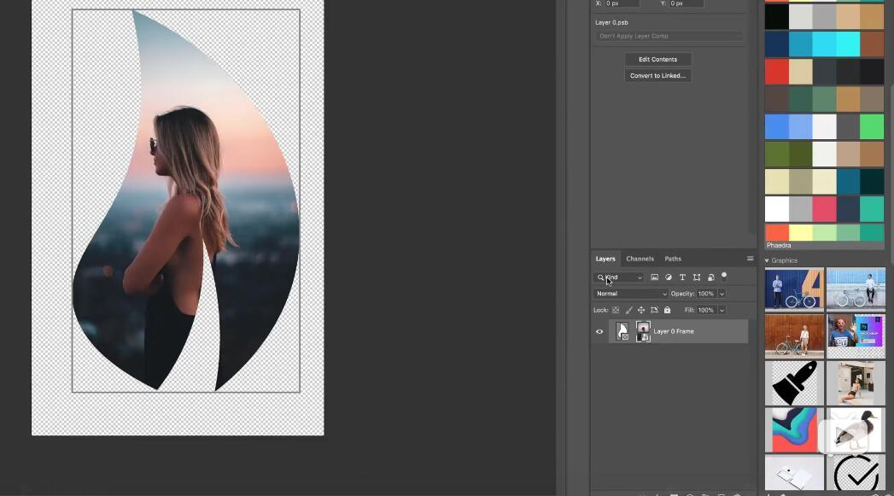Filter layers by pixel layer icon
This screenshot has width=894, height=496.
click(655, 277)
